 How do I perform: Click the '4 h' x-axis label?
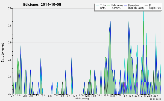click(37, 96)
